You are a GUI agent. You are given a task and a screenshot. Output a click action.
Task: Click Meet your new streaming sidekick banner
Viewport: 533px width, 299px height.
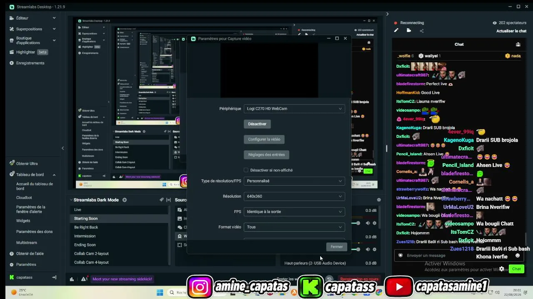click(122, 279)
